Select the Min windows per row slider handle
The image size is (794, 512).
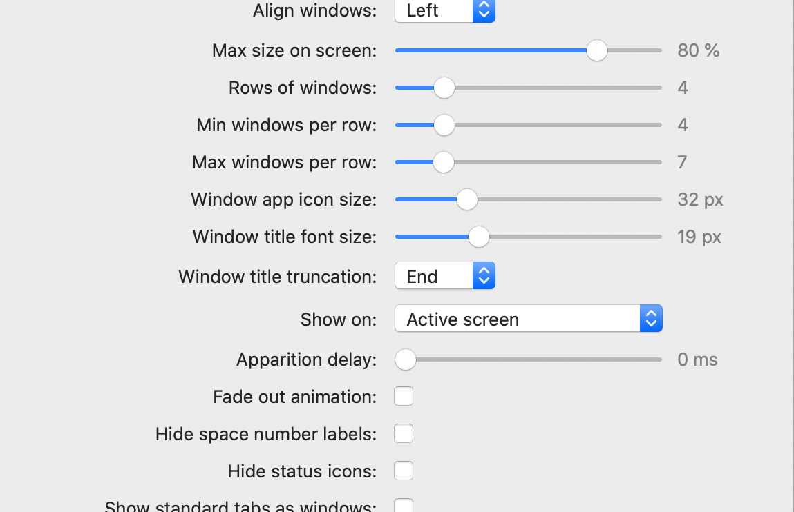[444, 125]
